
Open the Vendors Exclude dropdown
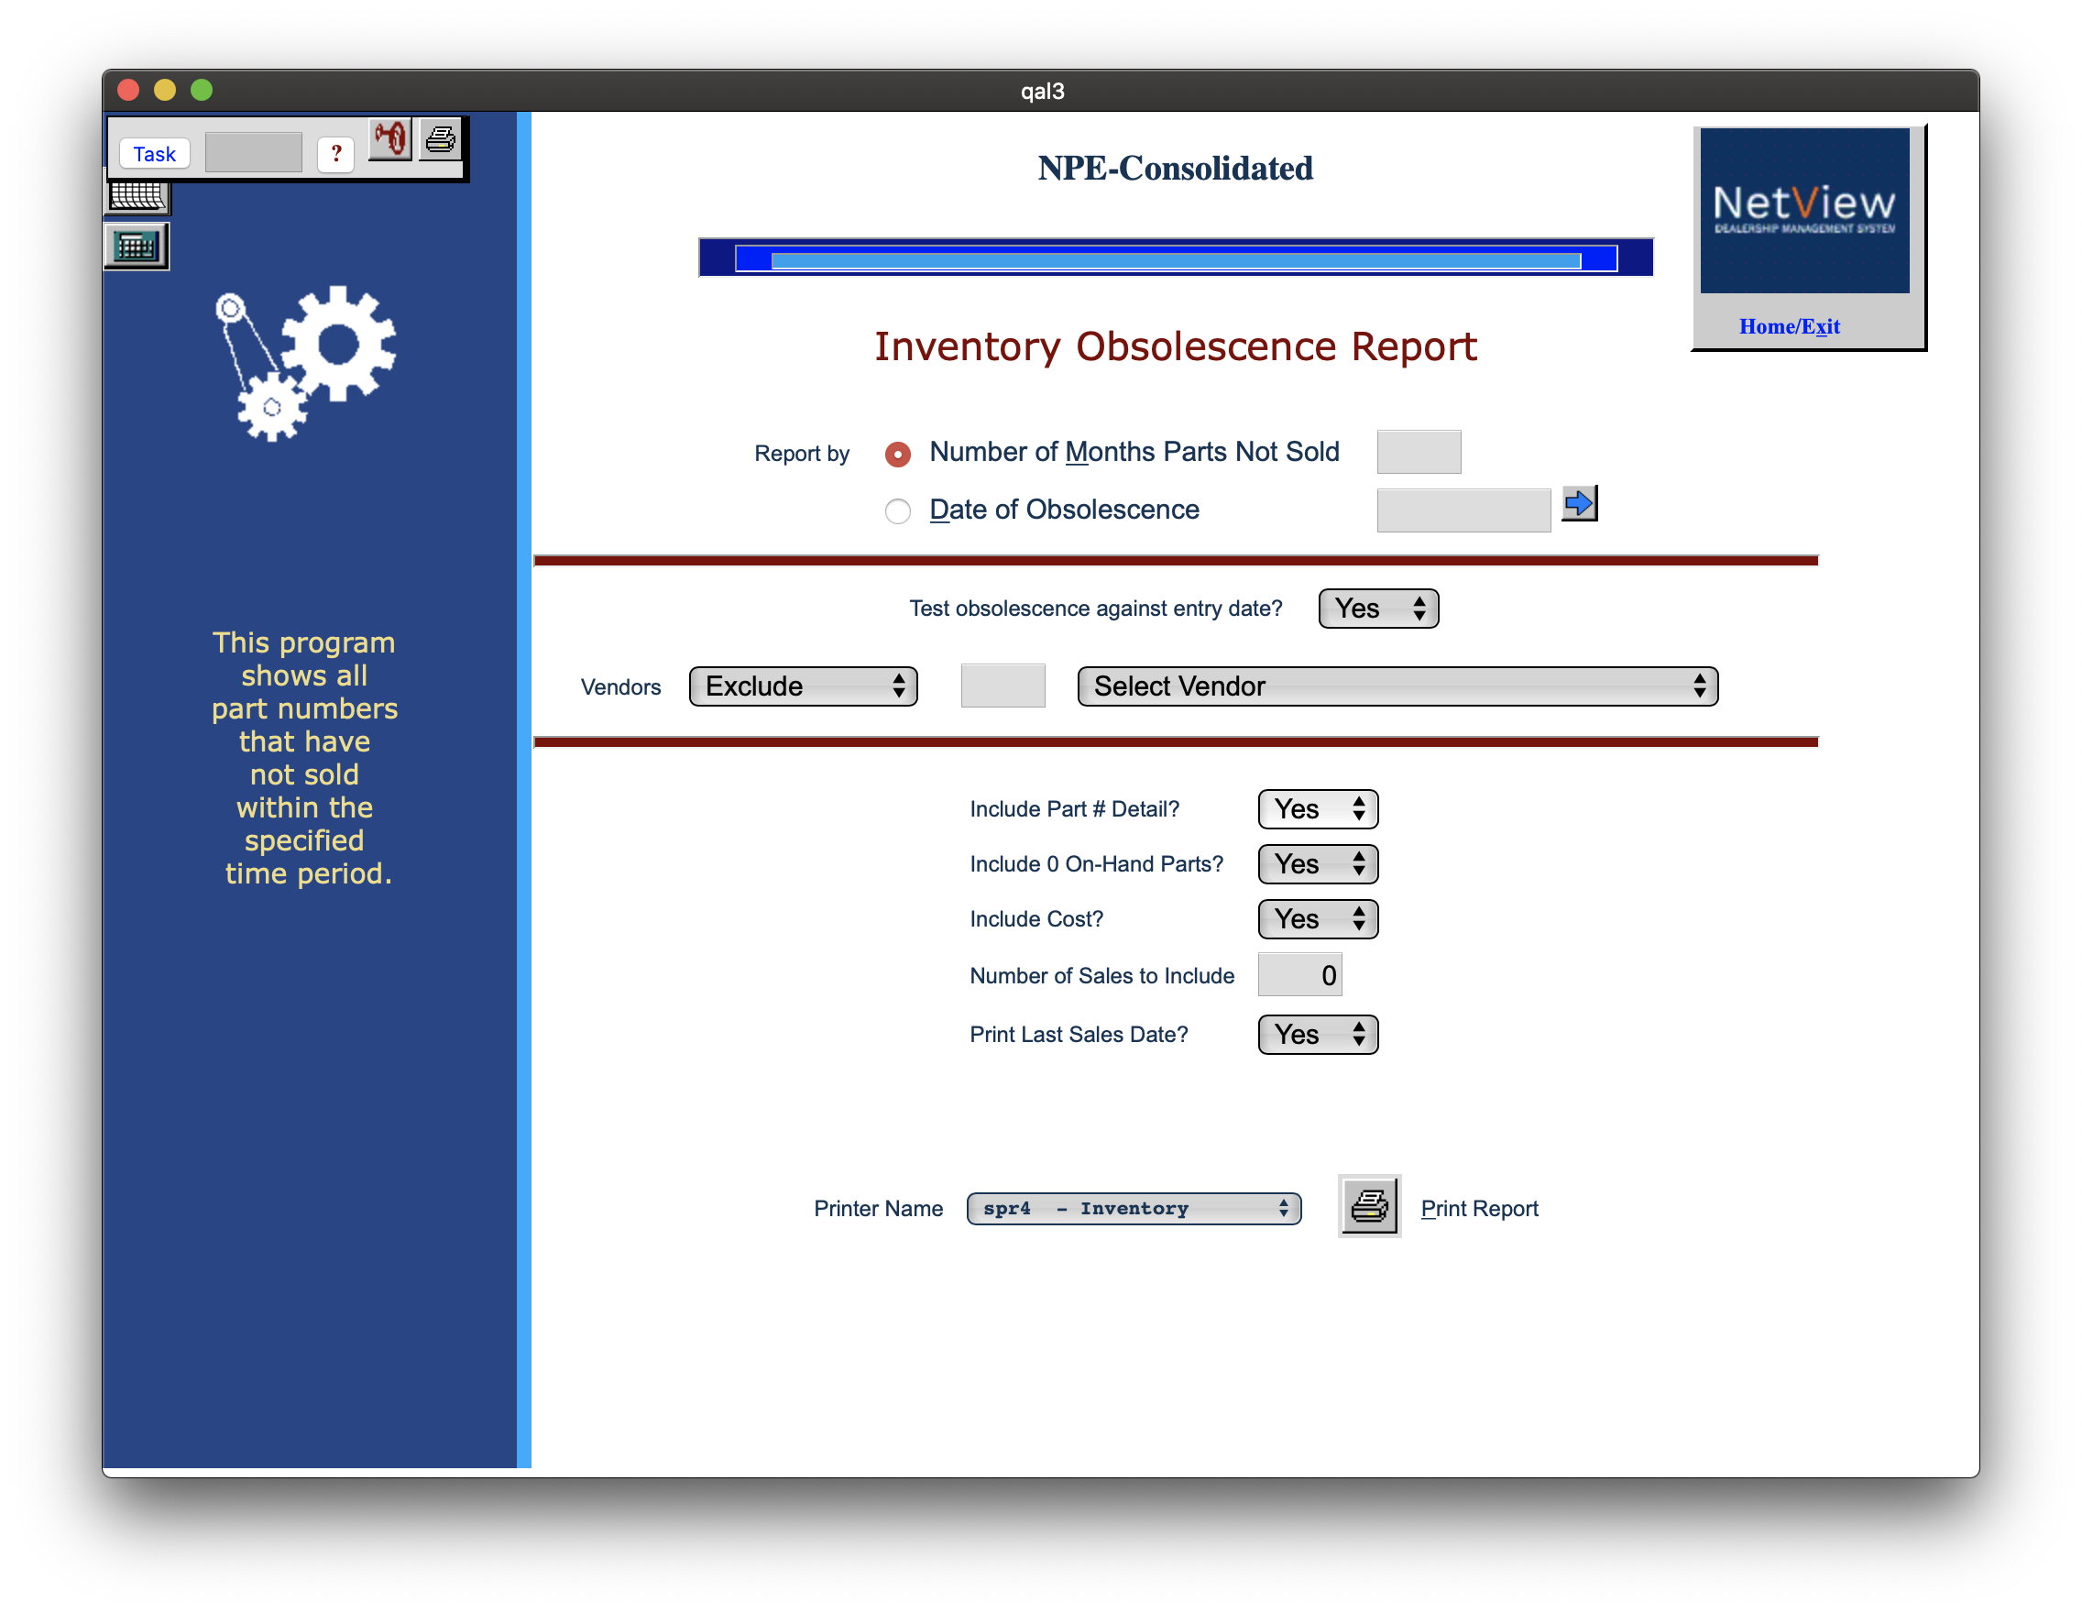pos(803,686)
